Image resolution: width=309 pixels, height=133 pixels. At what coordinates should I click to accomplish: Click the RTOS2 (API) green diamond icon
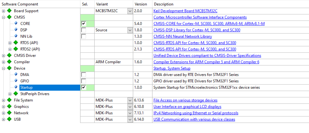(16, 49)
